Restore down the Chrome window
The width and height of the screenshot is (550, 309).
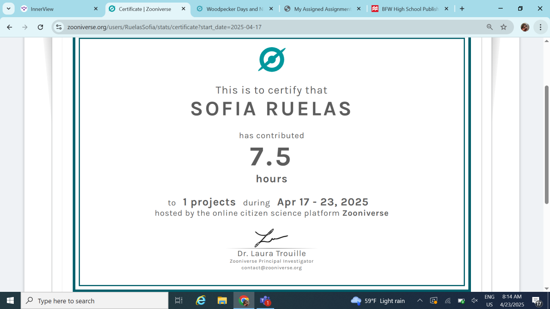520,9
